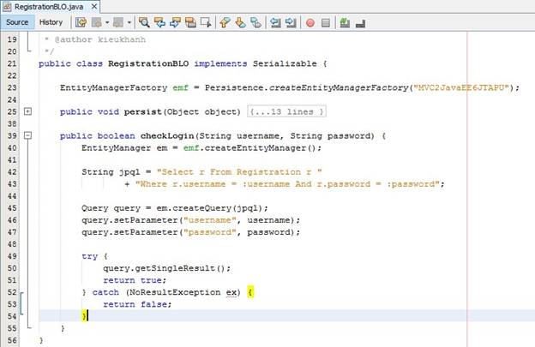The height and width of the screenshot is (347, 535).
Task: Click the greyed Back navigation icon
Action: point(97,23)
